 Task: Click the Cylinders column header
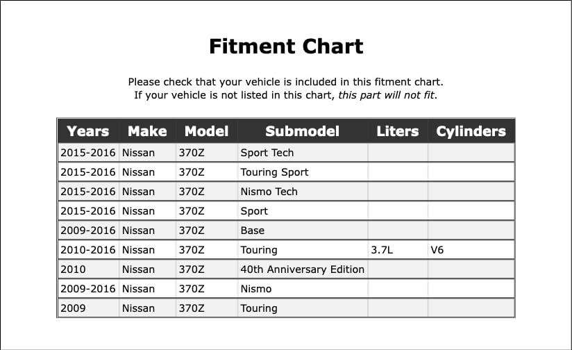[471, 131]
